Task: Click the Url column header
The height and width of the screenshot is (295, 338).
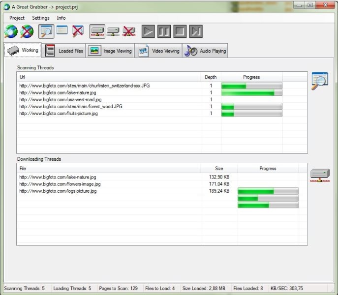Action: [109, 77]
